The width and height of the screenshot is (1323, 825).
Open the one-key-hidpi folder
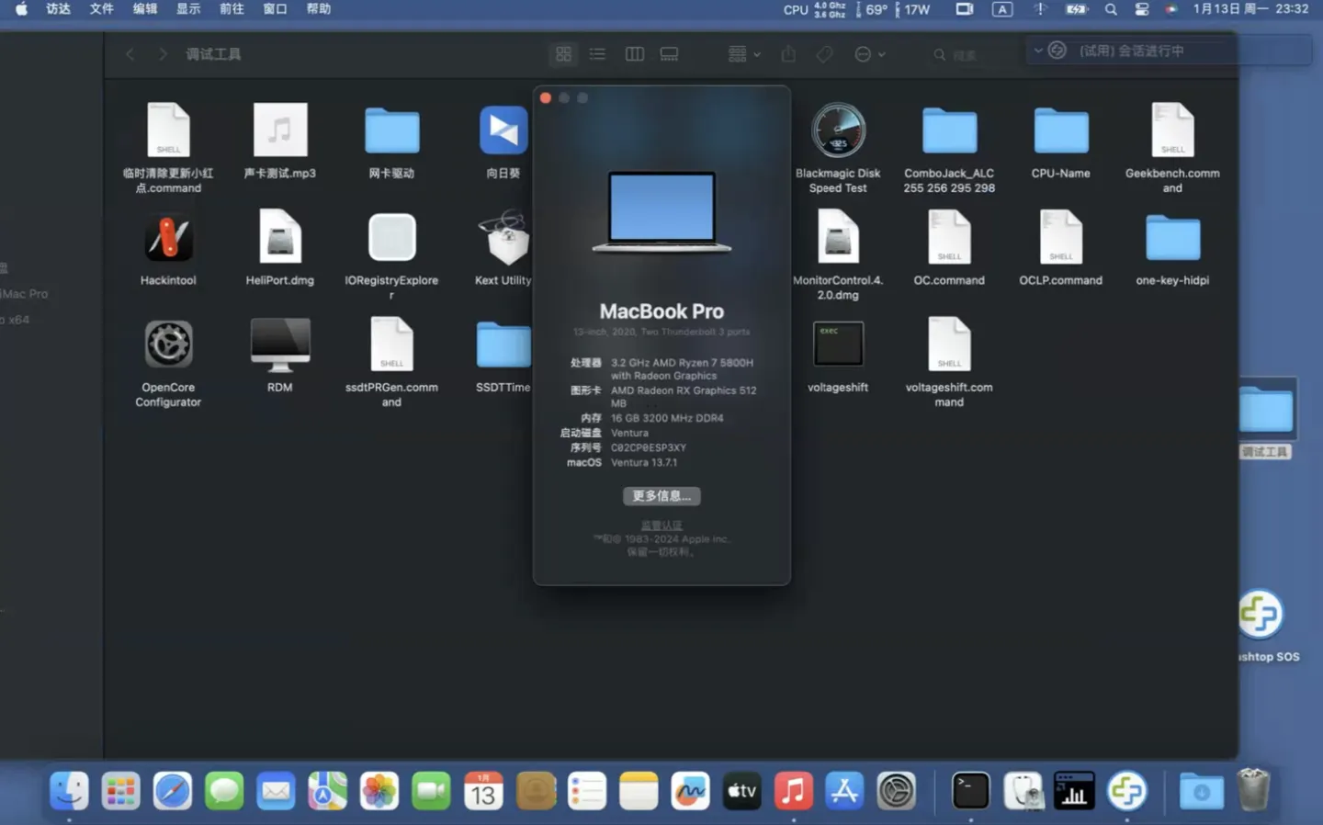pyautogui.click(x=1172, y=239)
